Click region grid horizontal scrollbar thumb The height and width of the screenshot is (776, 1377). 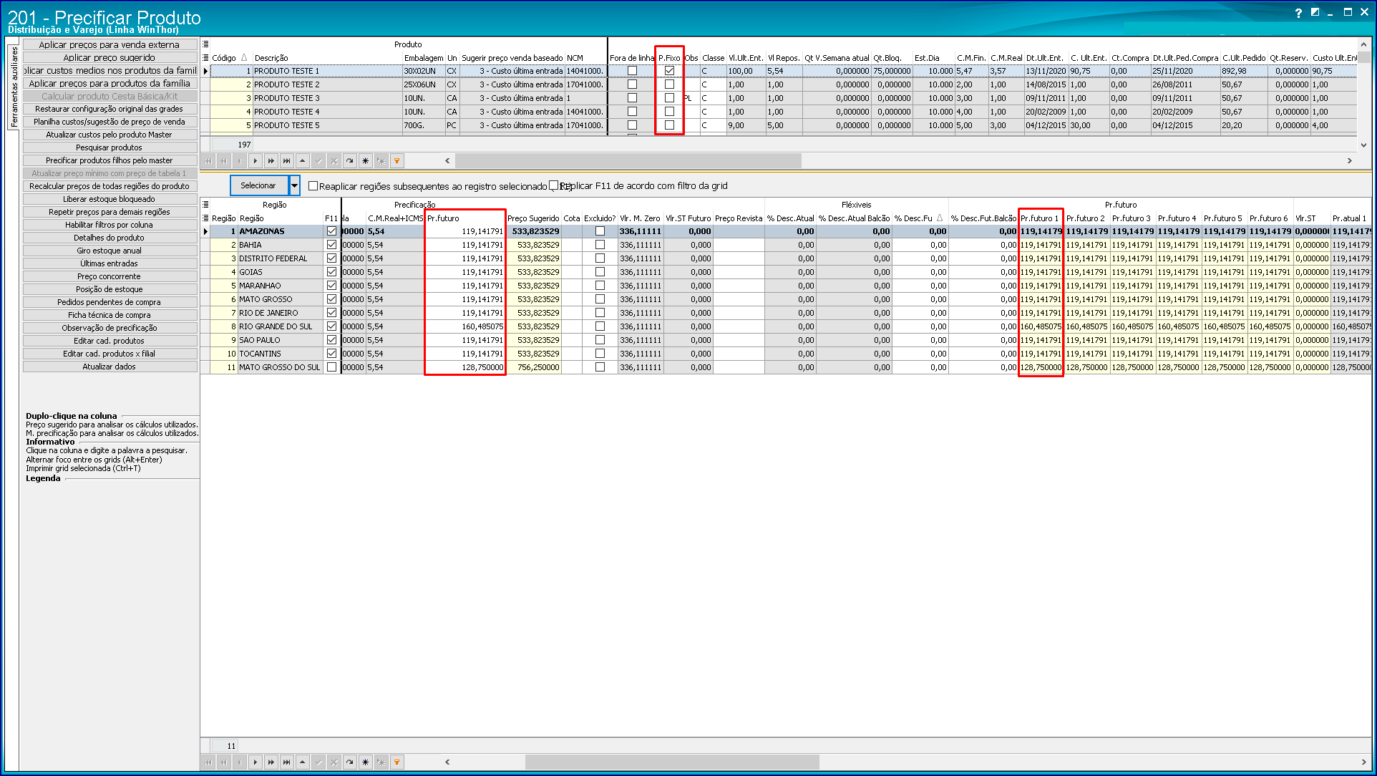671,762
